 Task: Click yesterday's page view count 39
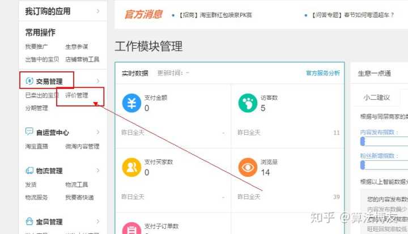337,197
